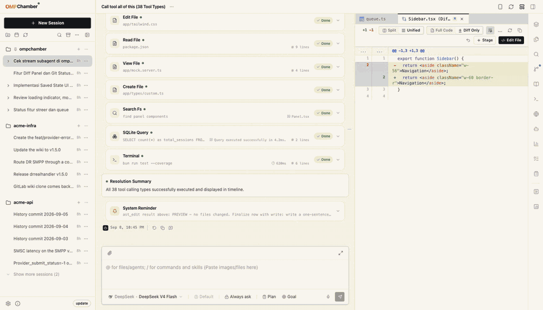Open the globe browser icon in right rail
Screen dimensions: 543x310
click(x=536, y=114)
